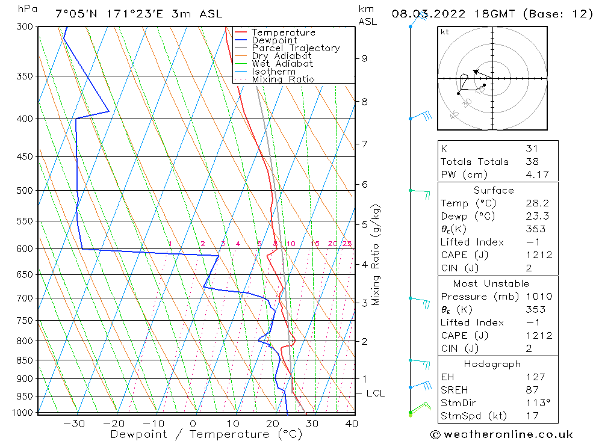
Task: Click the Hodograph section heading
Action: [492, 364]
